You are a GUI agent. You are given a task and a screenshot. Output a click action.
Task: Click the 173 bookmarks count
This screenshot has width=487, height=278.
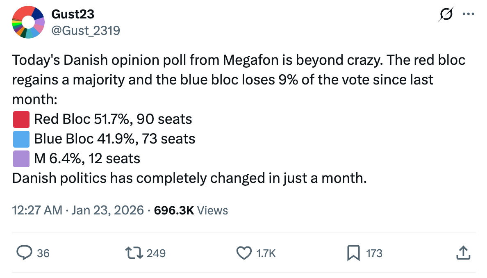point(374,253)
